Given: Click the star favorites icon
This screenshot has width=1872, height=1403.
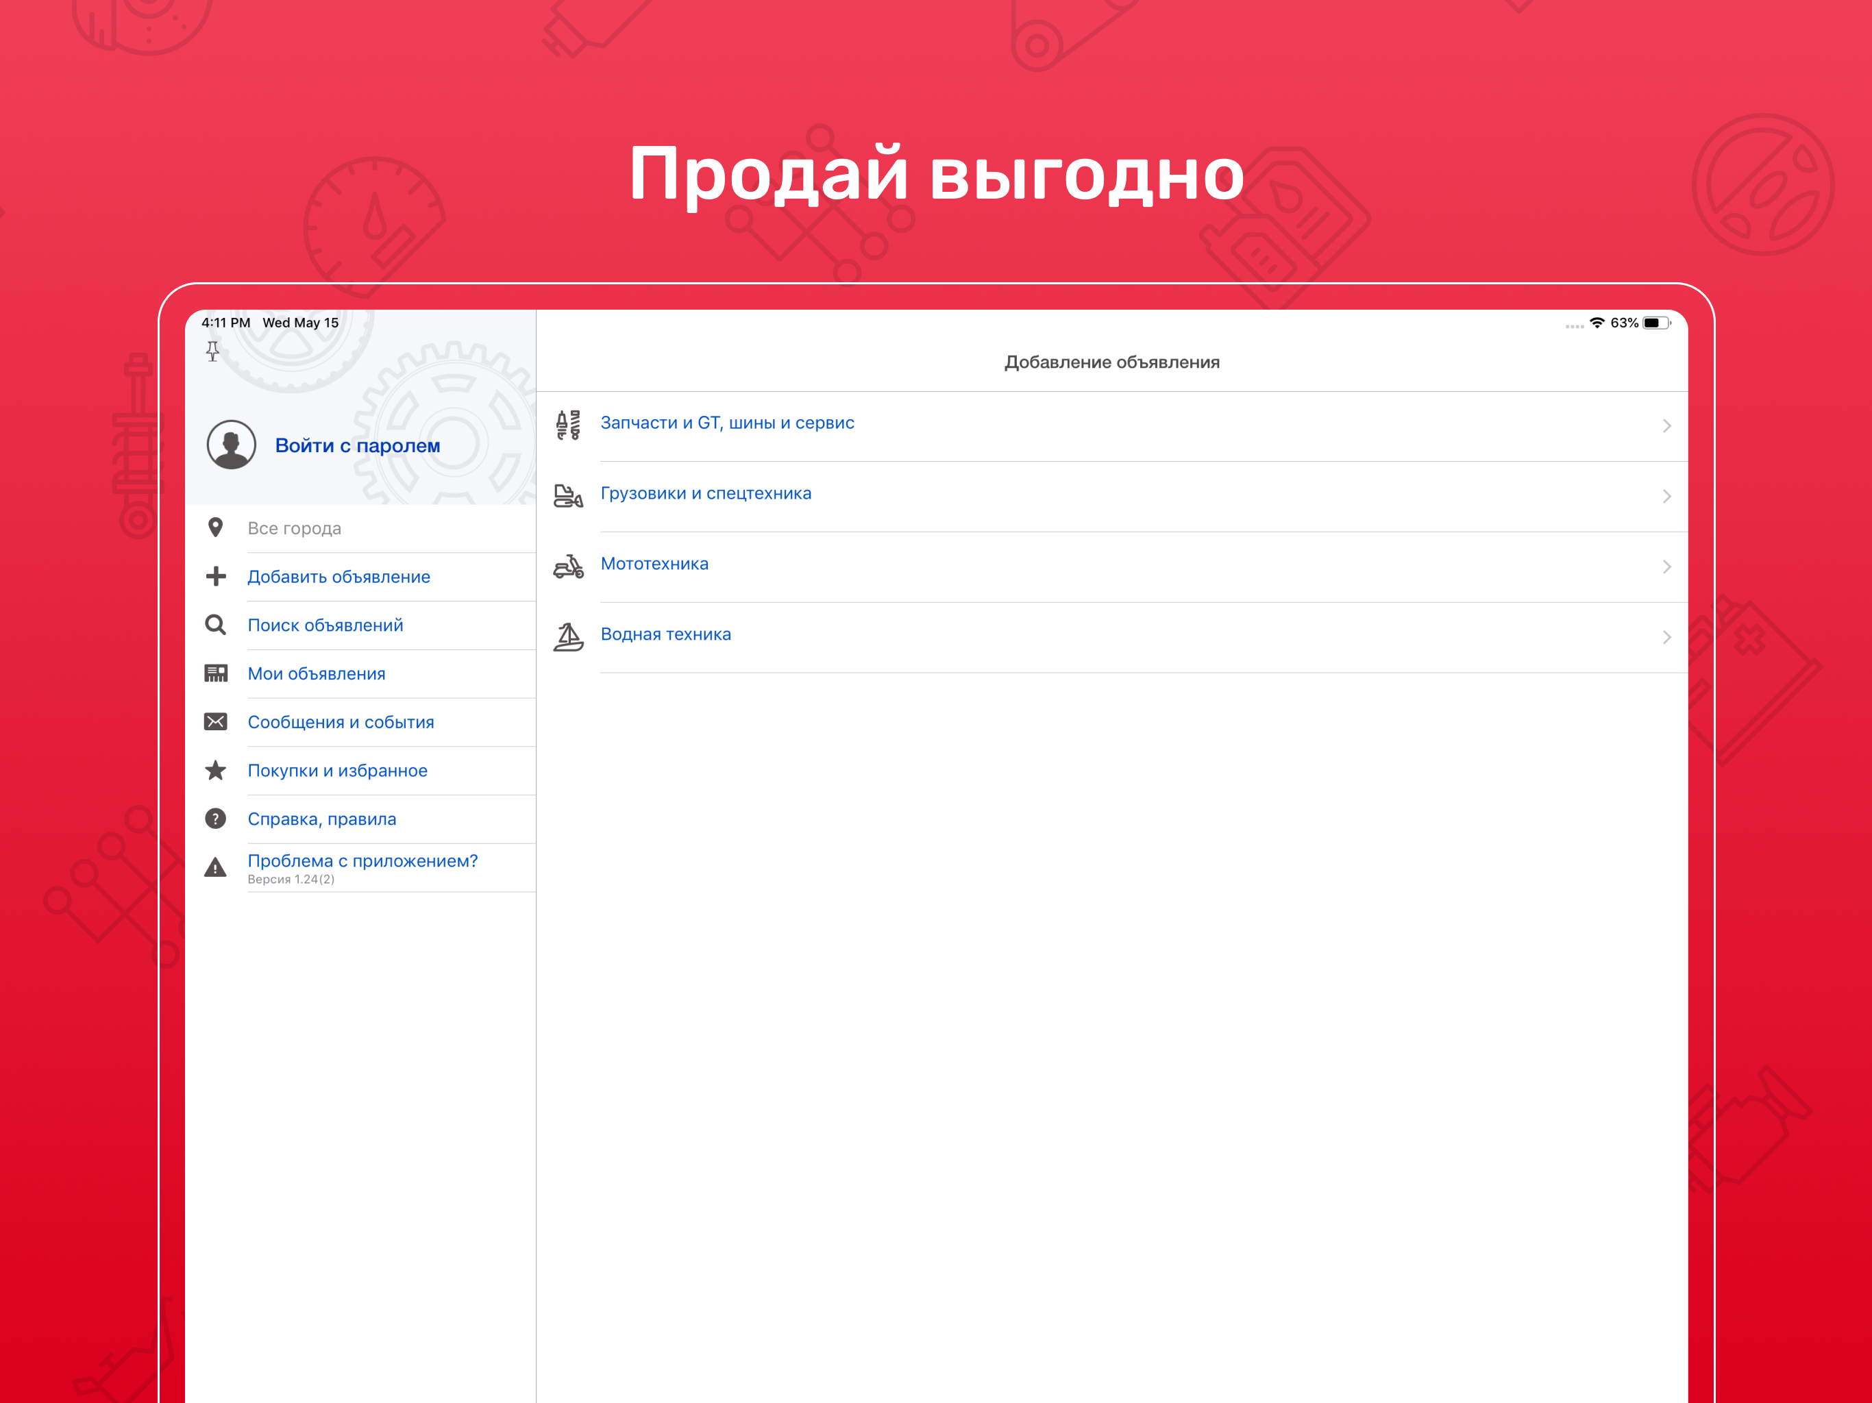Looking at the screenshot, I should tap(216, 771).
